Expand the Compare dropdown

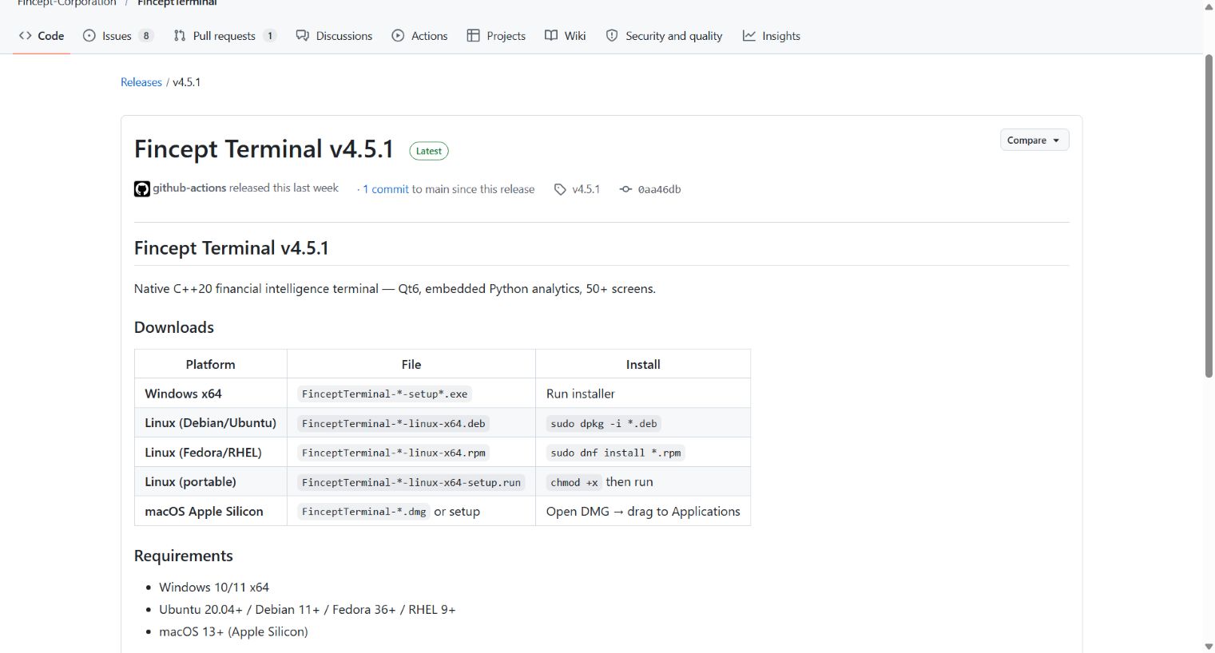[1034, 140]
